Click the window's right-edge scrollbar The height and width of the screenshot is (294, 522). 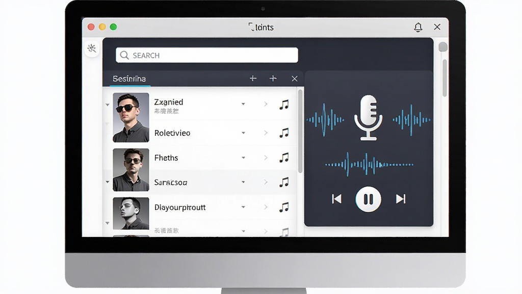tap(445, 78)
